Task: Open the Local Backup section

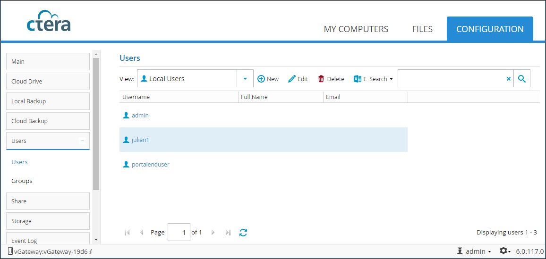Action: coord(48,101)
